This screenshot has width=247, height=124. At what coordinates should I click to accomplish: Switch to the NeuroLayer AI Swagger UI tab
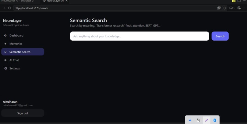click(17, 1)
